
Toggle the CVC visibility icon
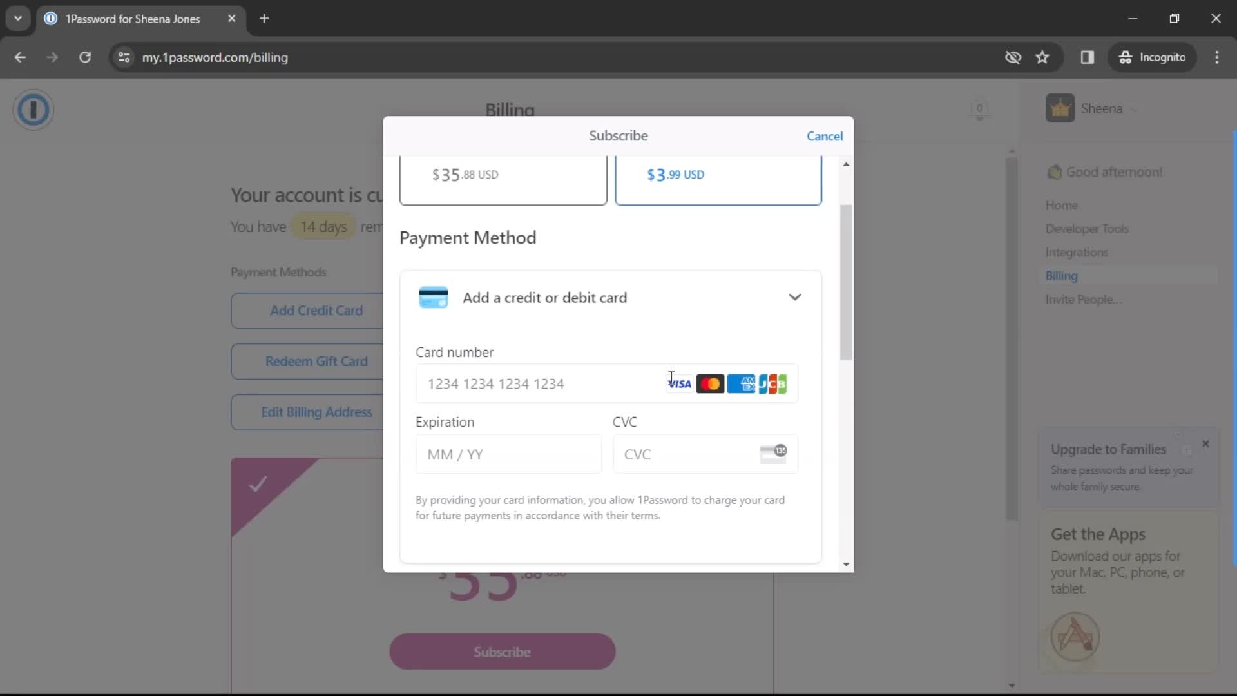pos(774,452)
